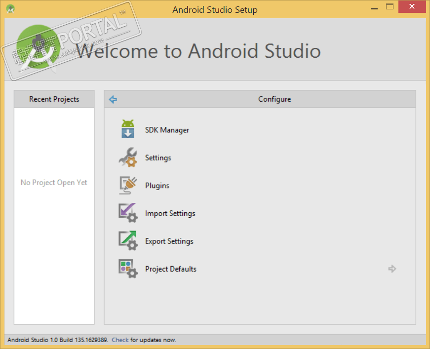Select Export Settings label

(169, 241)
